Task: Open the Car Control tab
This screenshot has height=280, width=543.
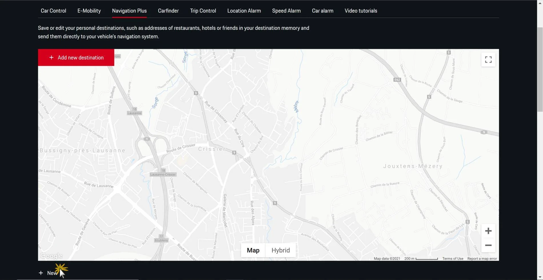Action: coord(53,11)
